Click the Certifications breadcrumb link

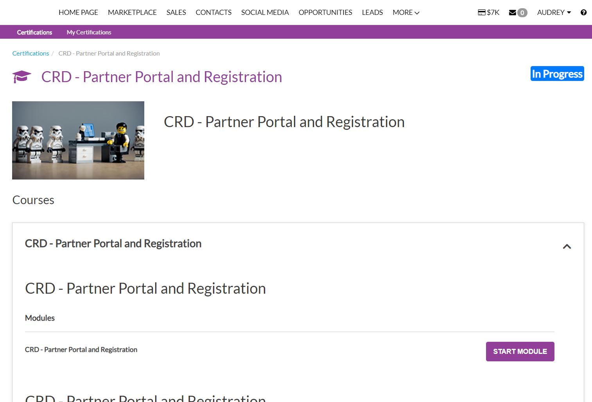30,53
